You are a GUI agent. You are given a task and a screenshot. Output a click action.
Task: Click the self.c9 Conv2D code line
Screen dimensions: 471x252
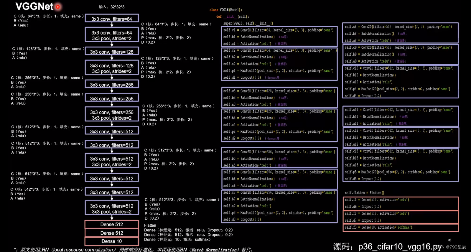click(398, 47)
